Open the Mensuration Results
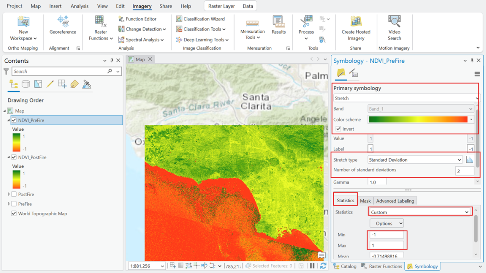The image size is (486, 273). [279, 25]
